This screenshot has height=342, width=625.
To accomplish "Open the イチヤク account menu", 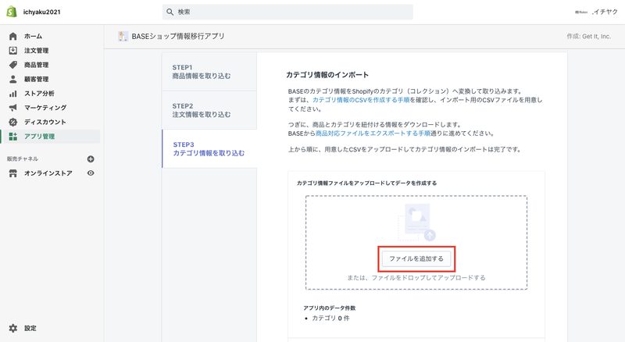I will [596, 12].
